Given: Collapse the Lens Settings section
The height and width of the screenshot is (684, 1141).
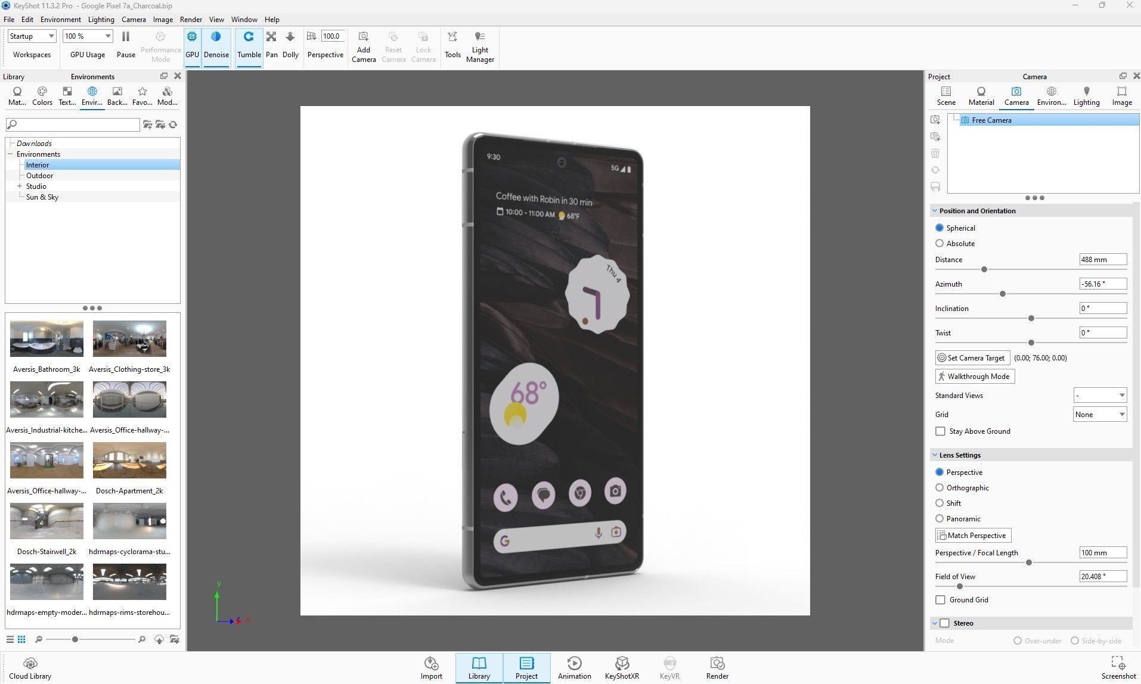Looking at the screenshot, I should coord(934,455).
